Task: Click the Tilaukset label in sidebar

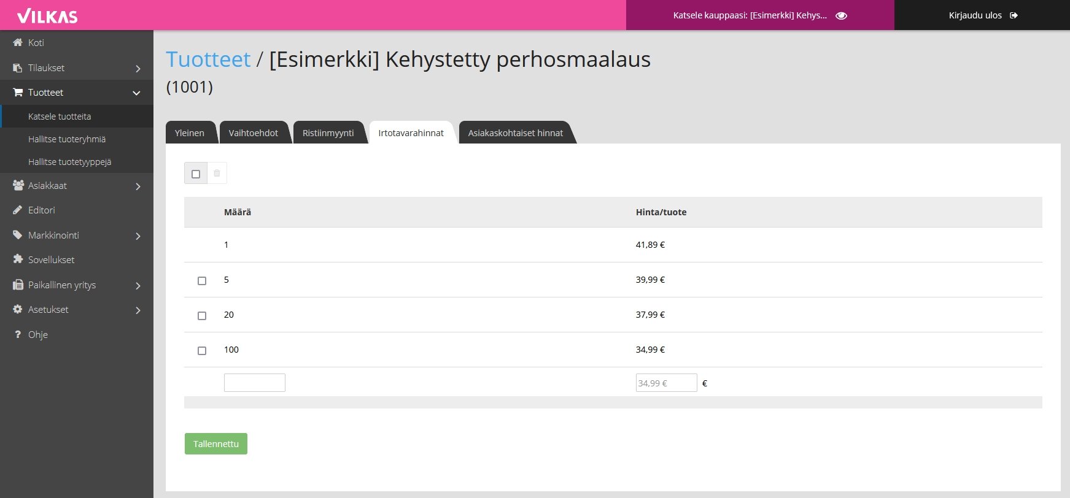Action: coord(46,67)
